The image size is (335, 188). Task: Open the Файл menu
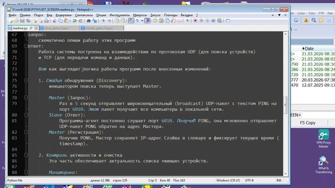point(12,15)
